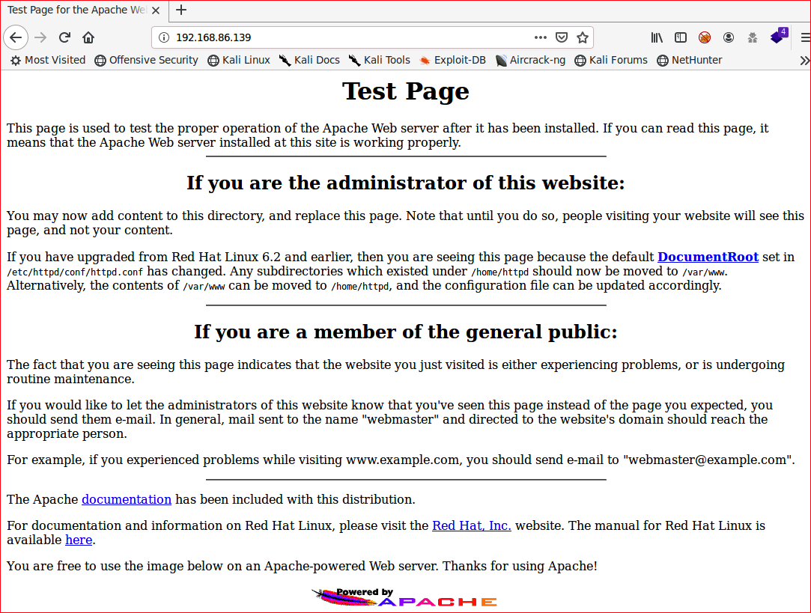The image size is (811, 613).
Task: Open Most Visited bookmarks folder
Action: click(x=48, y=60)
